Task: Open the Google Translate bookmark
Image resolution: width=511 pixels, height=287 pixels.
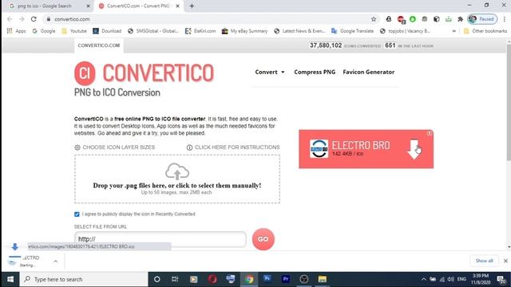Action: (x=352, y=31)
